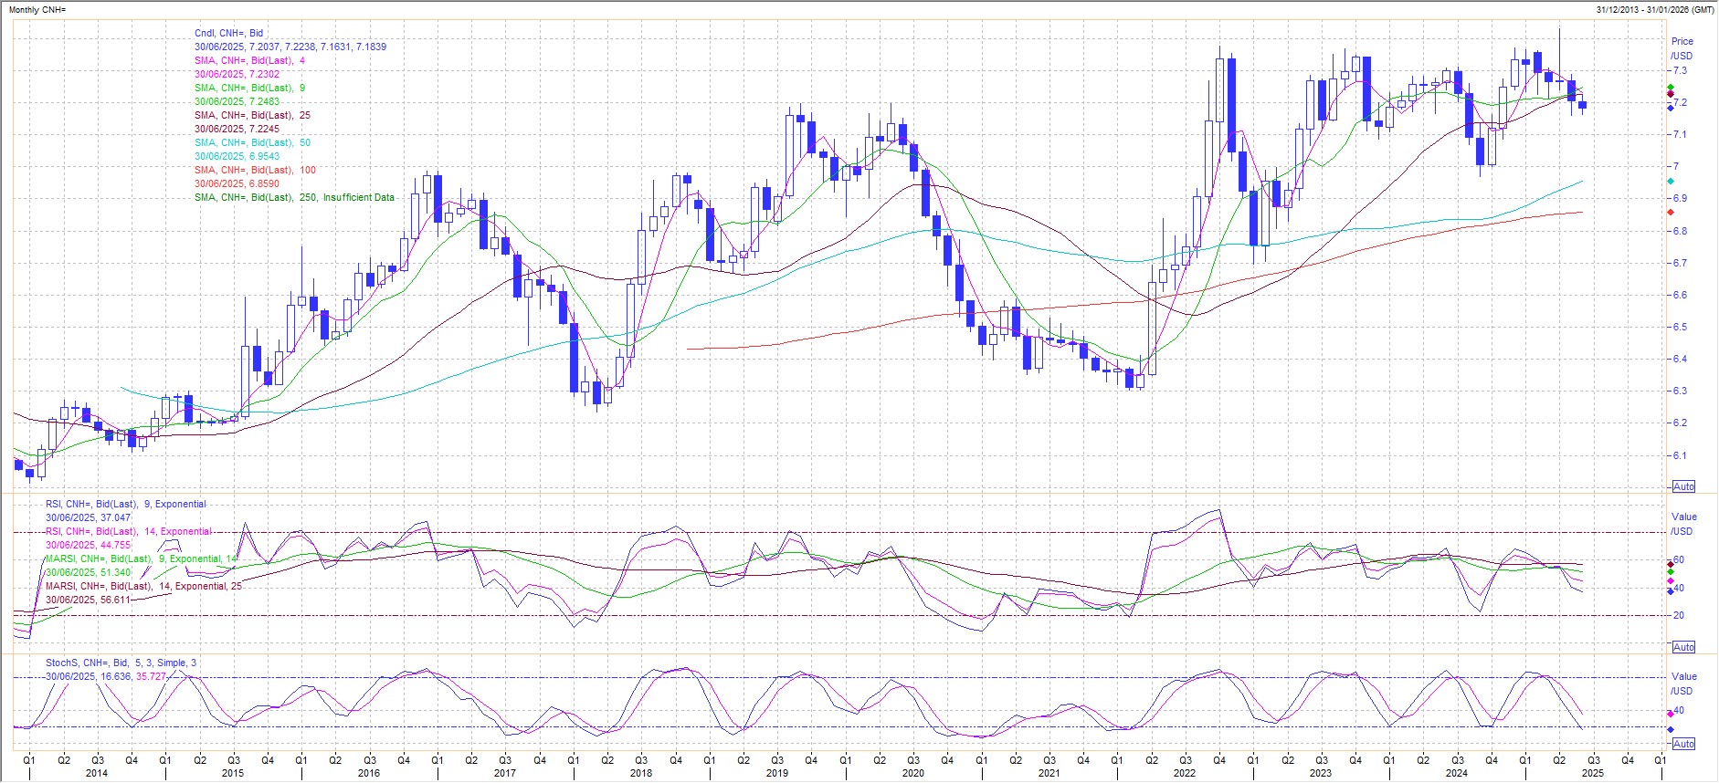Click the blue RSI 9 marker near 40
This screenshot has height=783, width=1719.
(1671, 591)
